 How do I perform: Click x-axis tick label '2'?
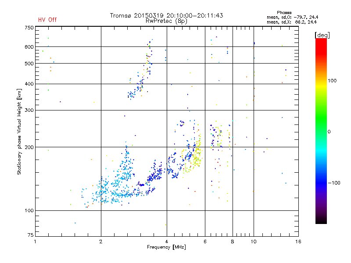point(101,242)
